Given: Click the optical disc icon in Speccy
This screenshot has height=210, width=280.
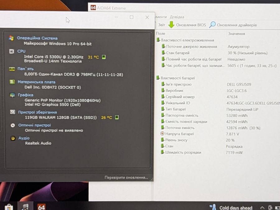Looking at the screenshot, I should click(13, 125).
